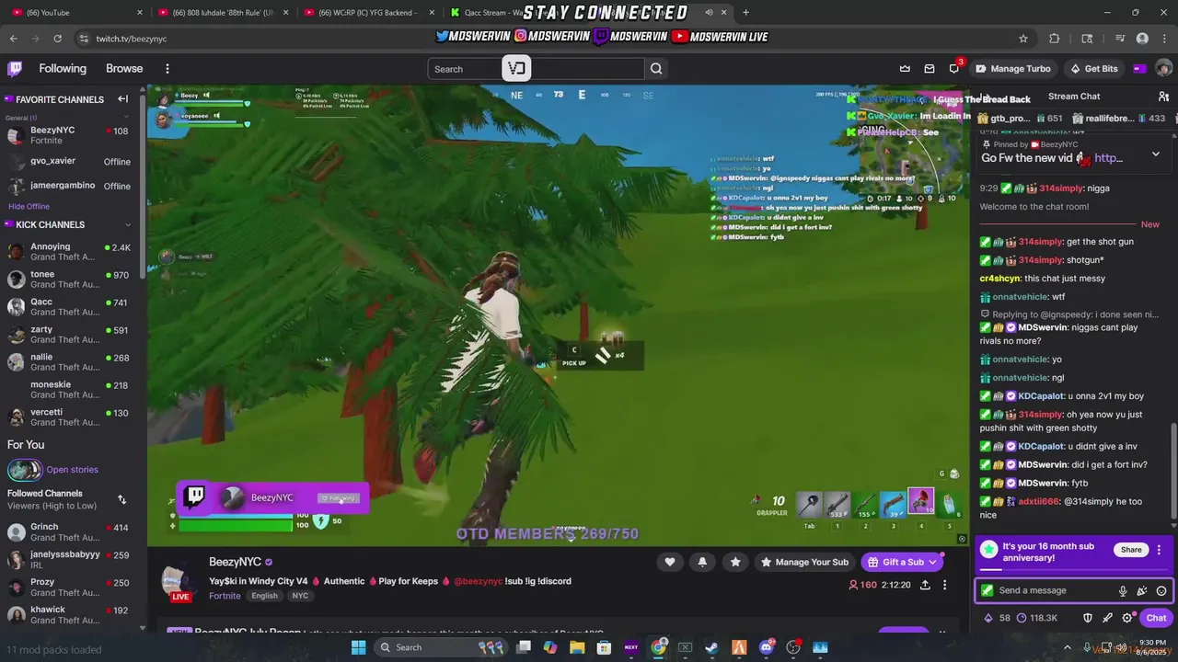Switch to WC:RP YFG Backend tab
1178x662 pixels.
pyautogui.click(x=368, y=12)
